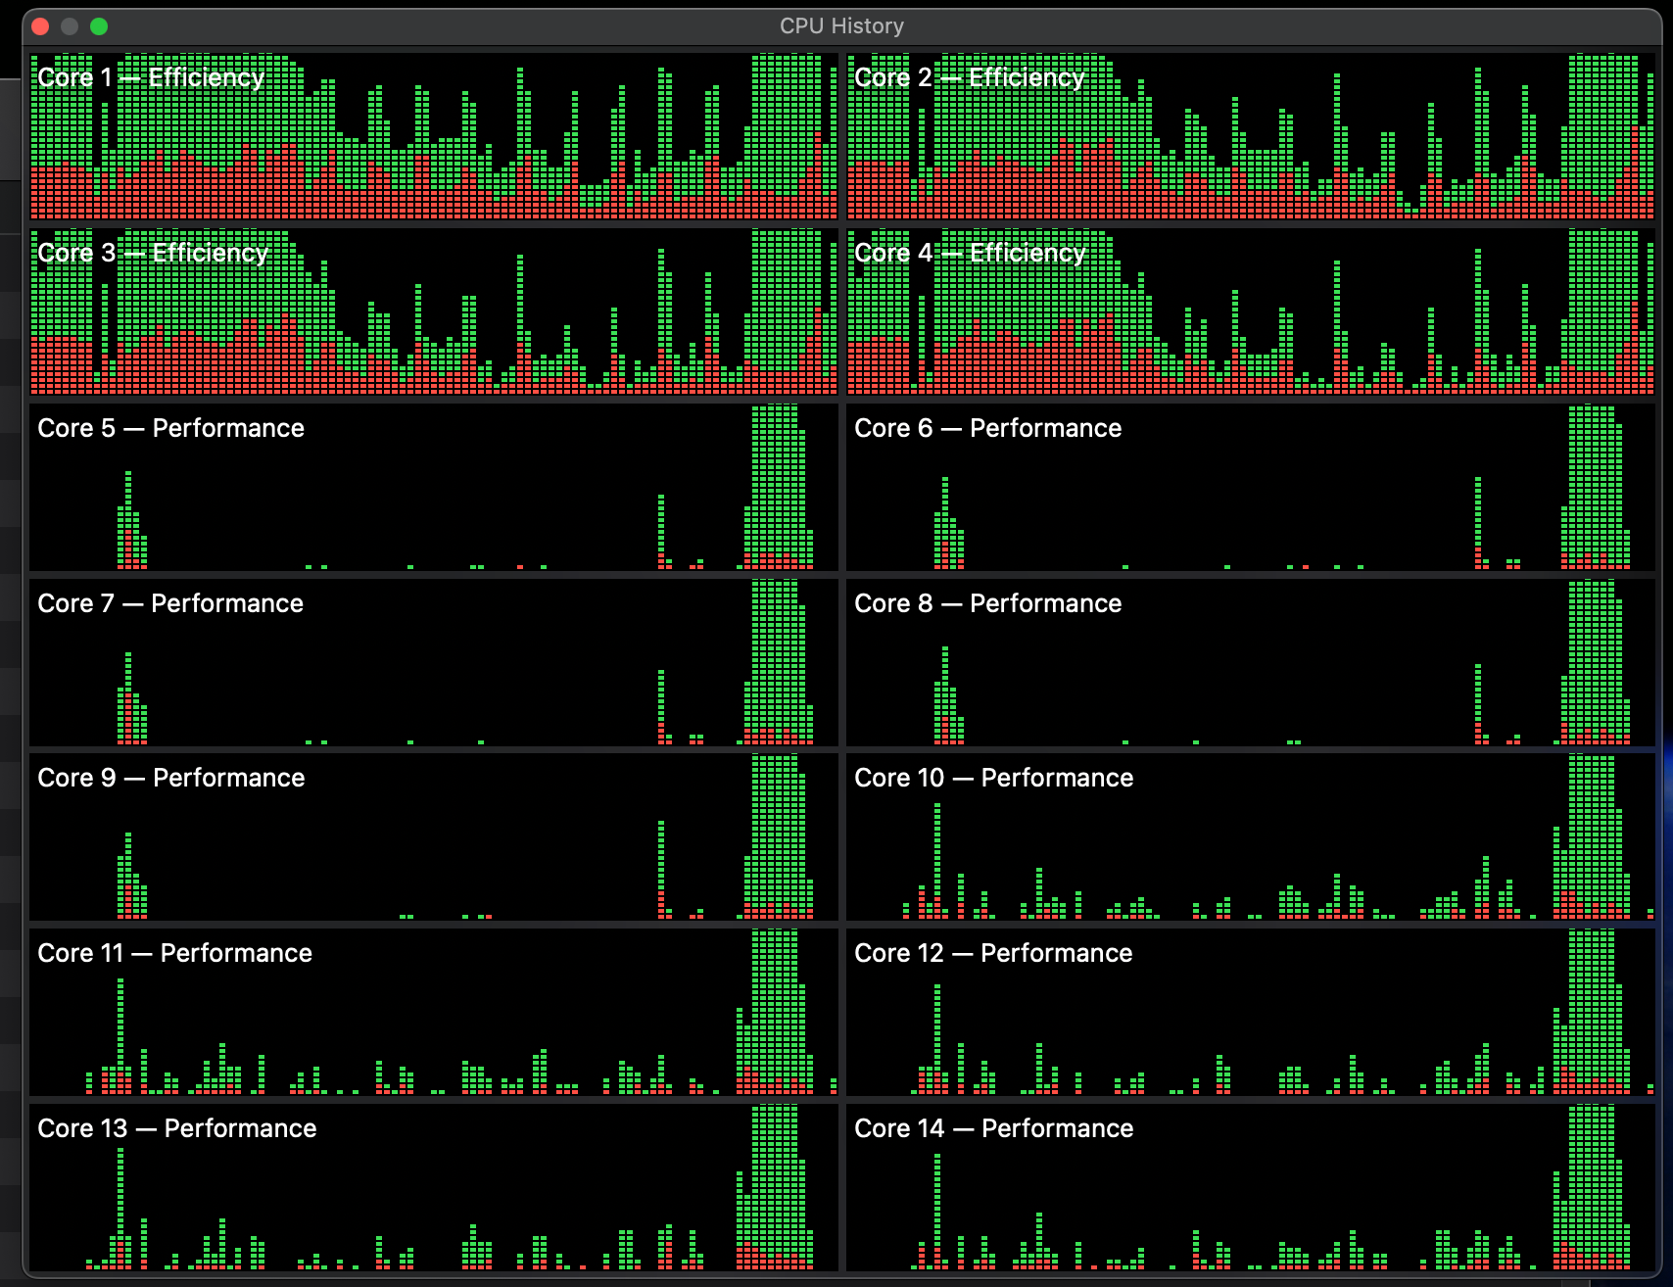Screen dimensions: 1673x1287
Task: Click the tall right-side spike in Core 5 graph
Action: [x=778, y=490]
